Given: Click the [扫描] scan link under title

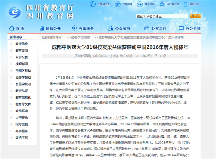Looking at the screenshot, I should (x=114, y=56).
